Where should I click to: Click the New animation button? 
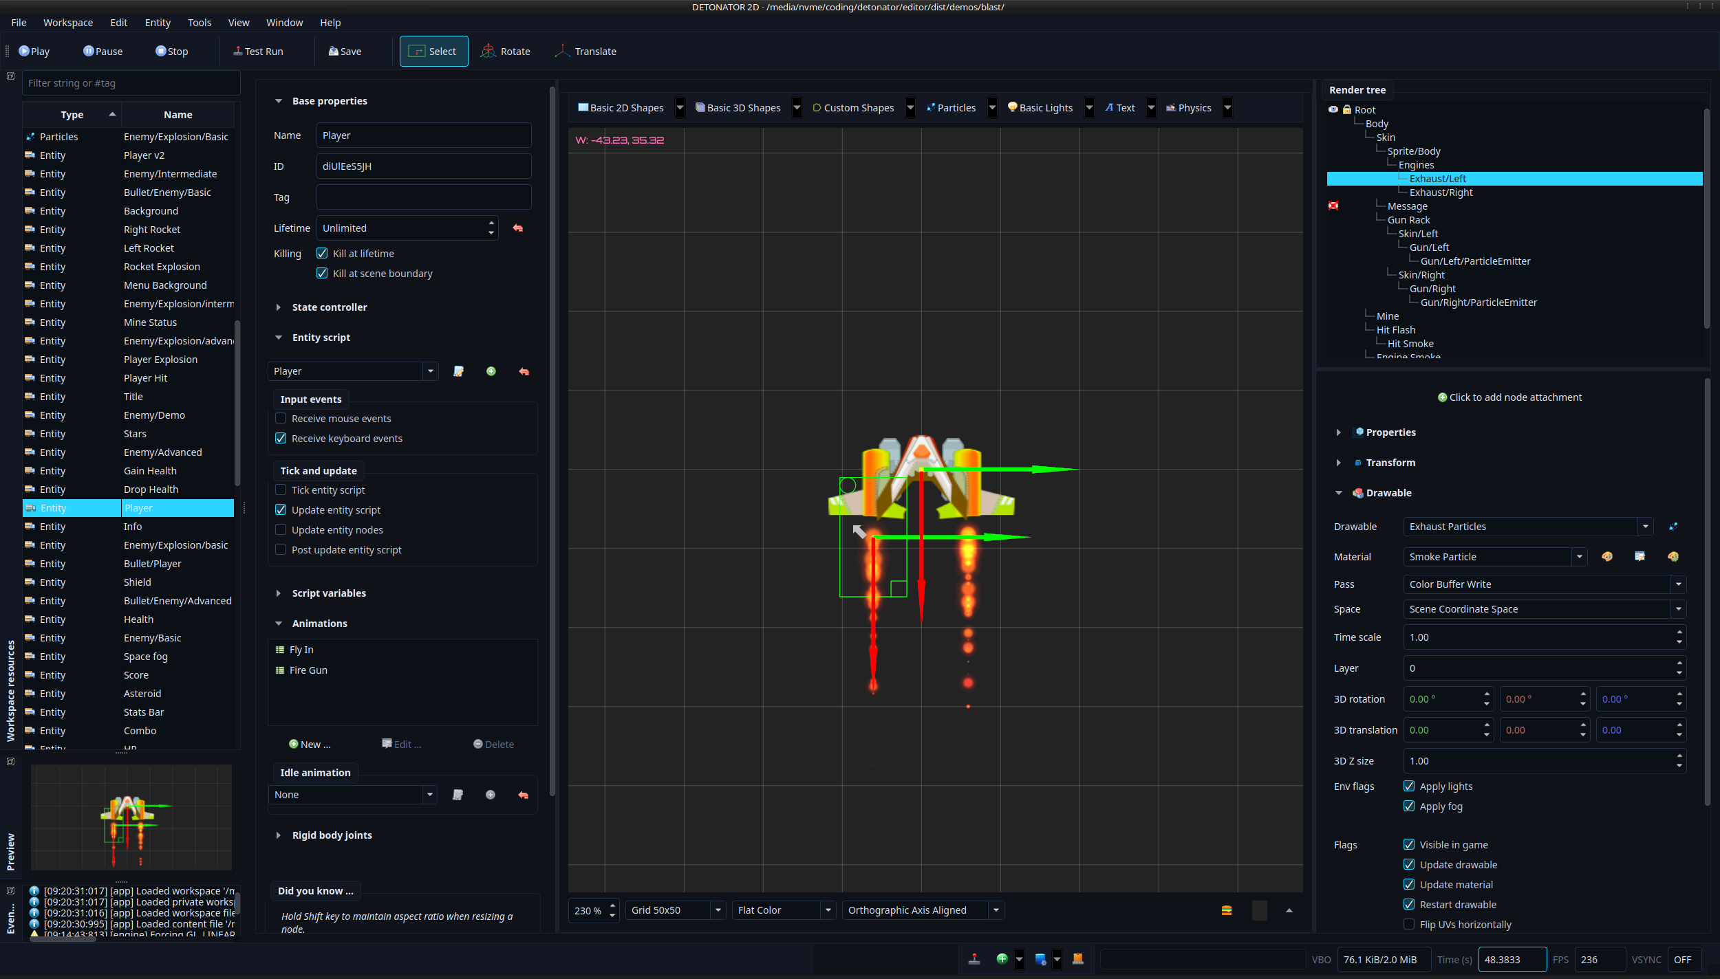pos(310,745)
